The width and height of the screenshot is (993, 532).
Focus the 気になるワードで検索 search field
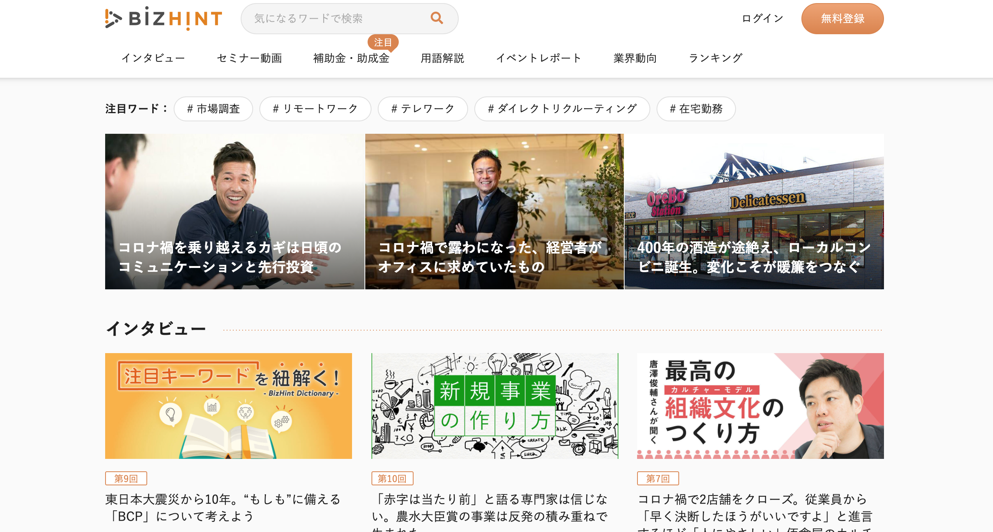pyautogui.click(x=349, y=18)
